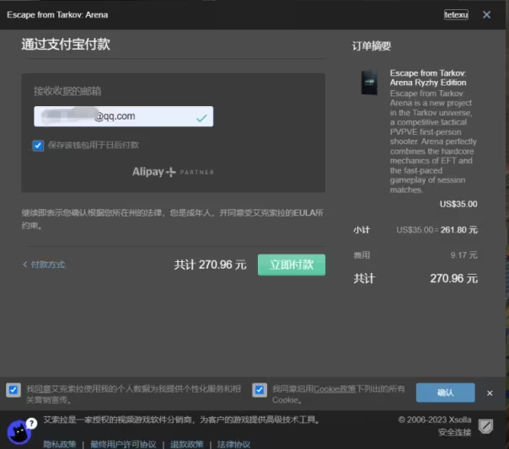This screenshot has width=509, height=449.
Task: Click the 共计 270.96 元 beside pay button
Action: point(210,265)
